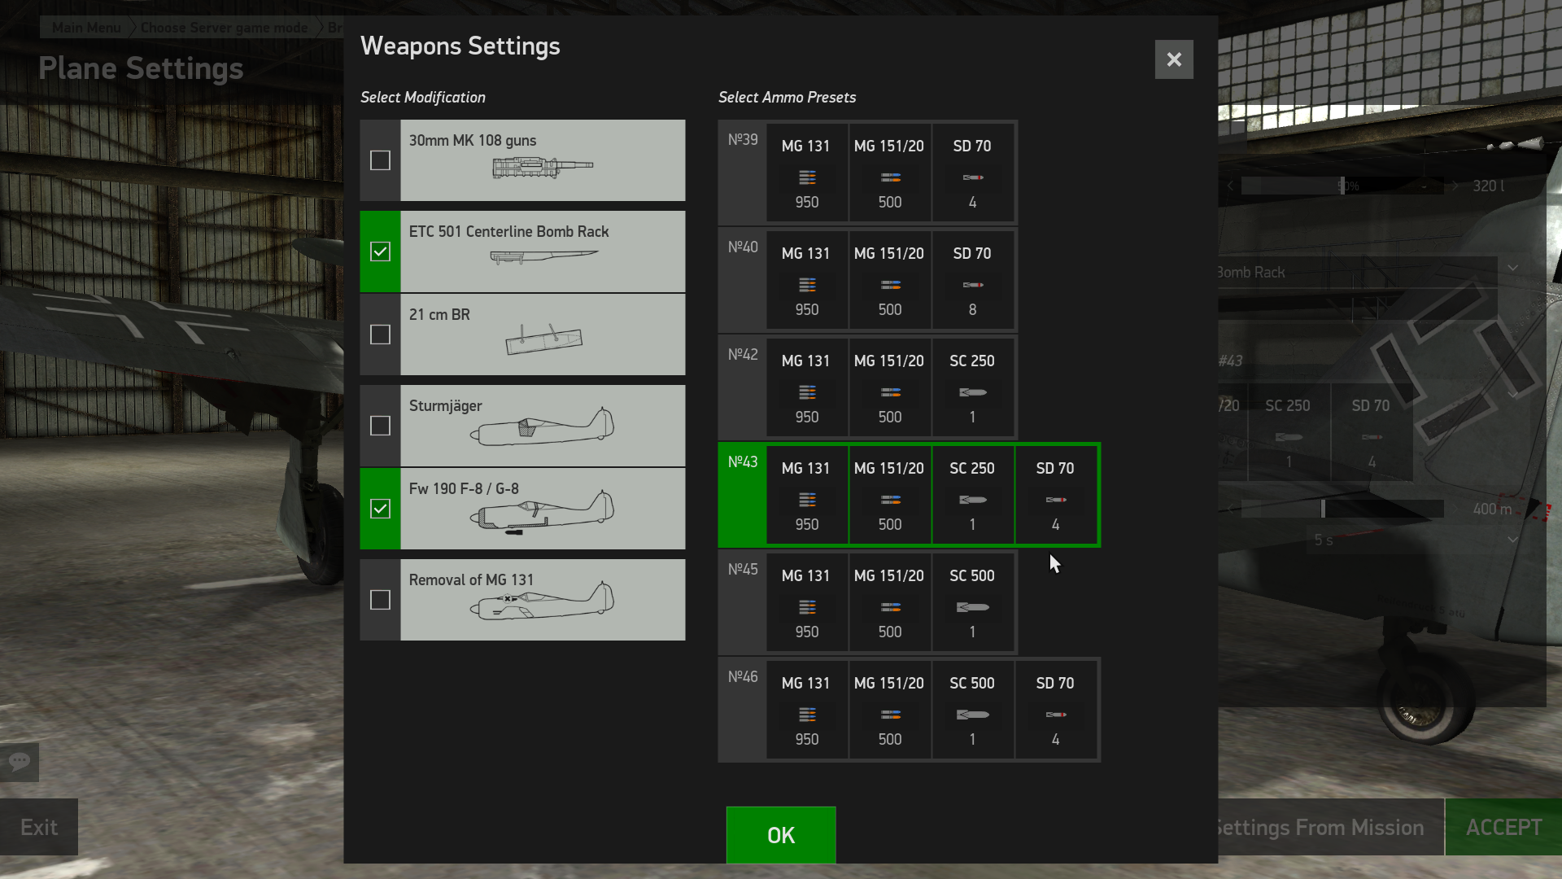Image resolution: width=1562 pixels, height=879 pixels.
Task: Go to Choose Server game mode breadcrumb
Action: pyautogui.click(x=225, y=28)
